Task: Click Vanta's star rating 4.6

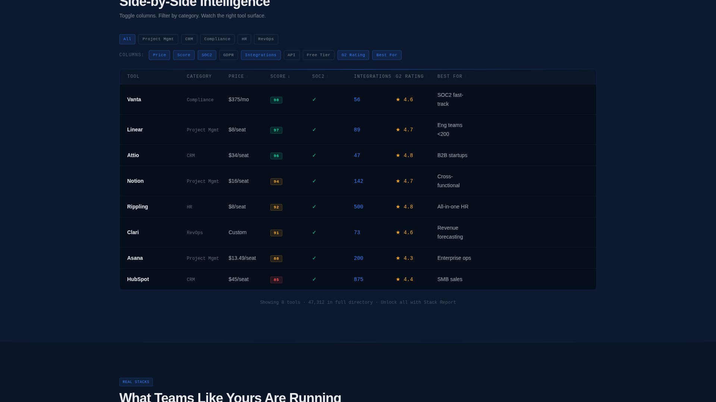Action: 405,100
